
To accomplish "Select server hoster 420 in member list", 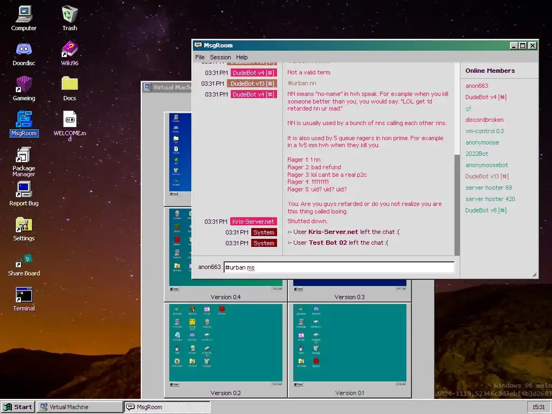I will (490, 199).
